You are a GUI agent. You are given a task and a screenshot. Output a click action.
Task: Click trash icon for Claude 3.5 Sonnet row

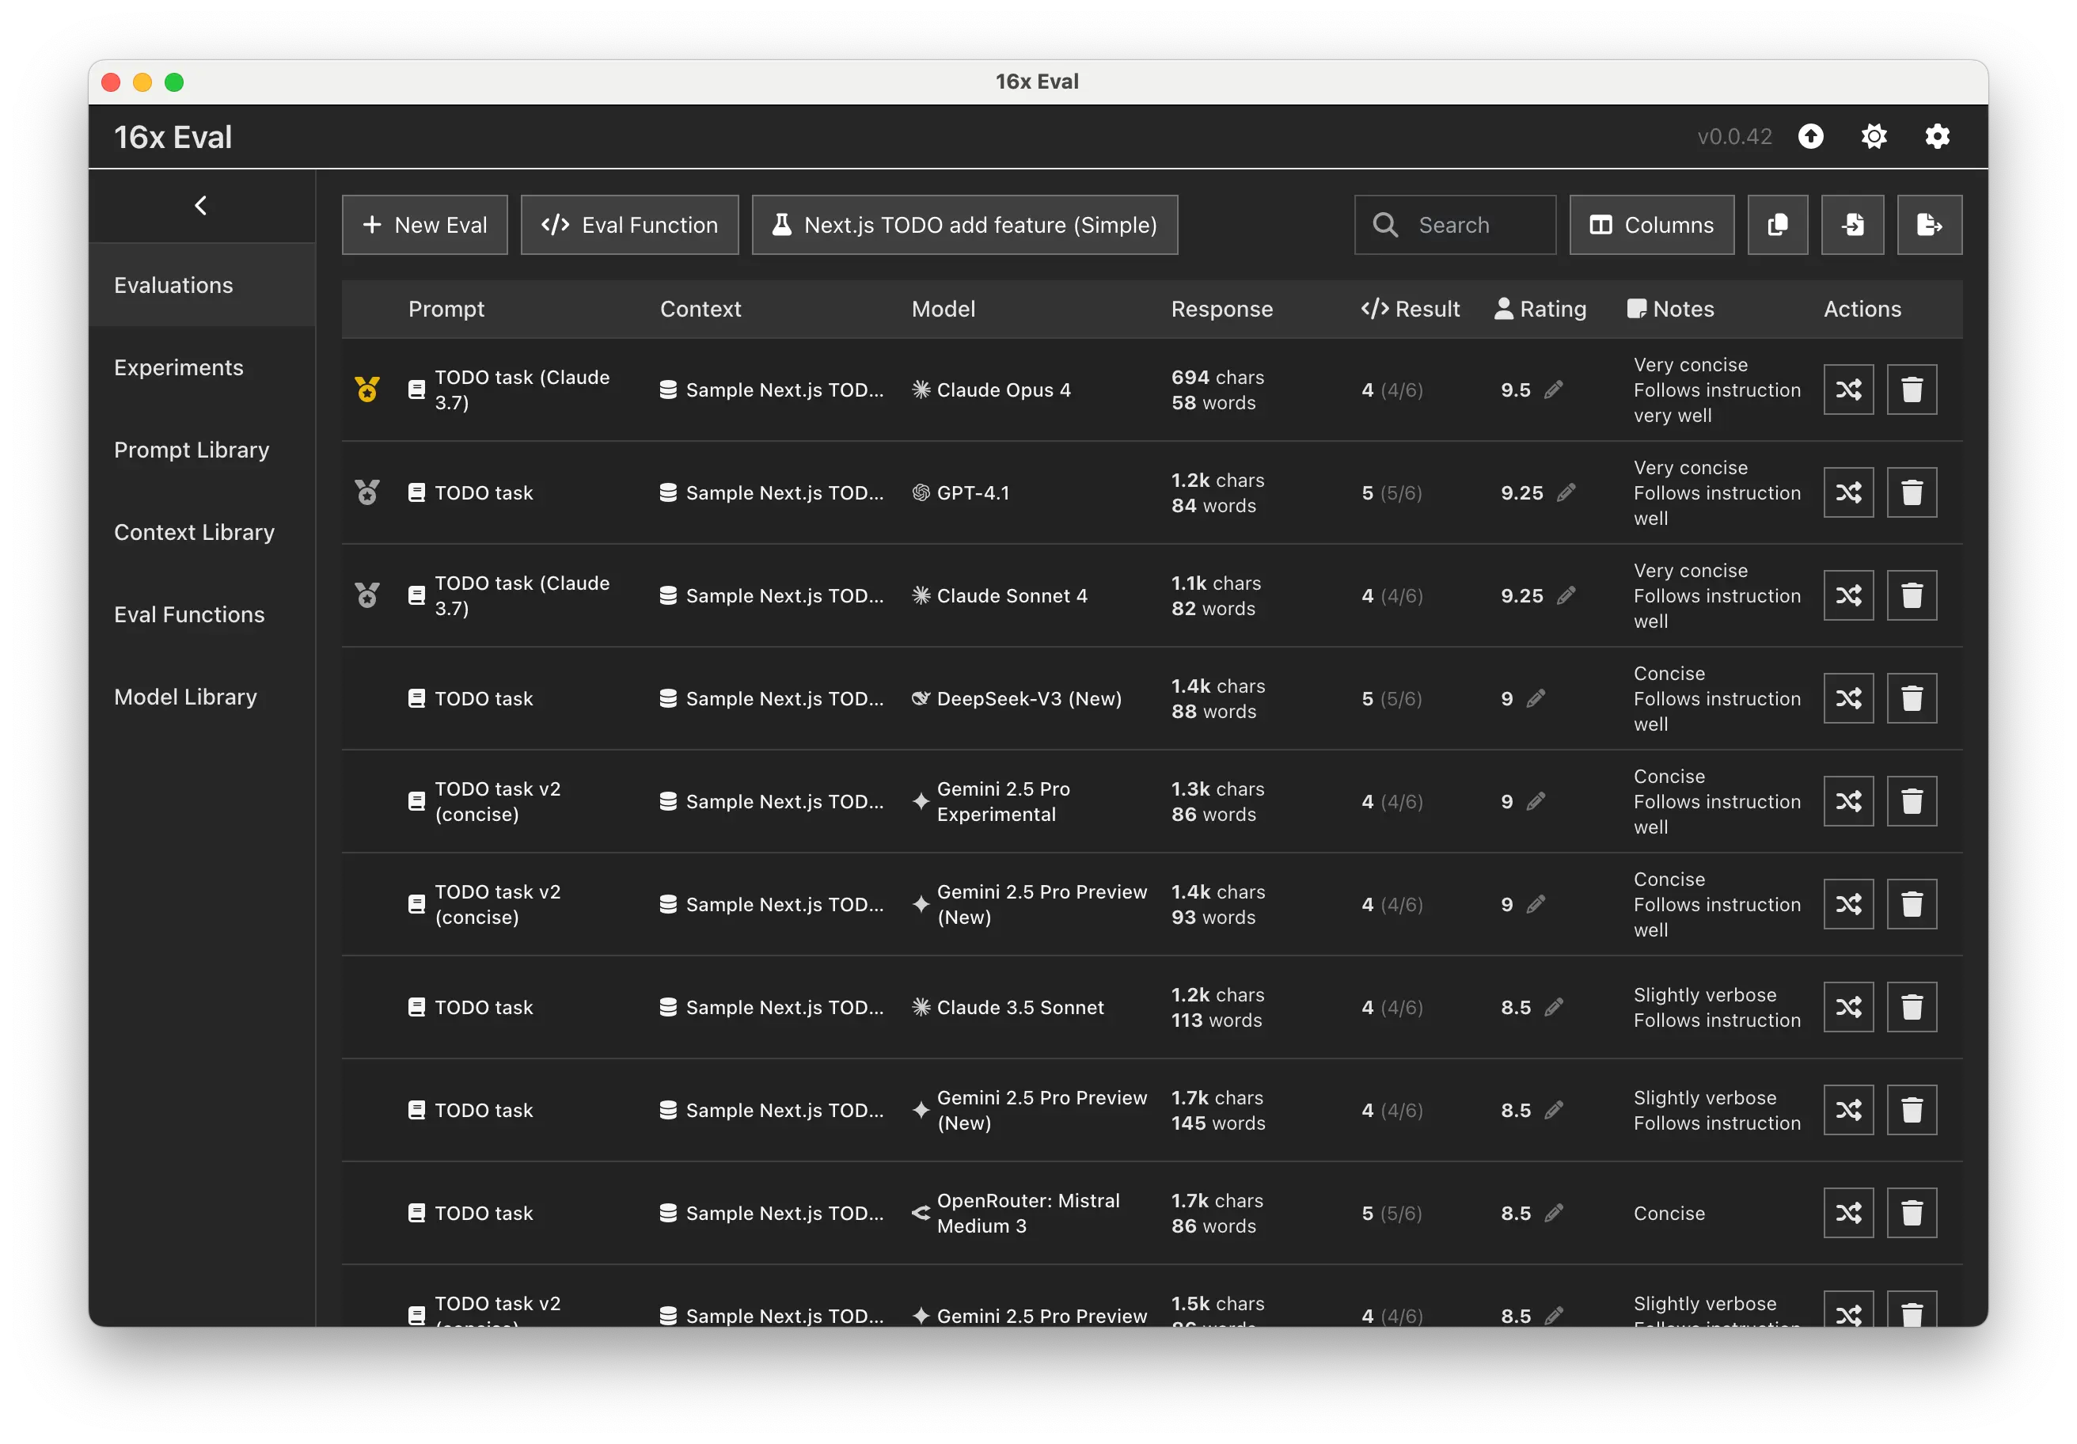1912,1007
